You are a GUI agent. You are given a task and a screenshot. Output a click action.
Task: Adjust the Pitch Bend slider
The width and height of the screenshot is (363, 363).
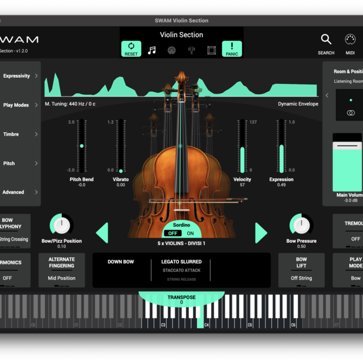82,146
